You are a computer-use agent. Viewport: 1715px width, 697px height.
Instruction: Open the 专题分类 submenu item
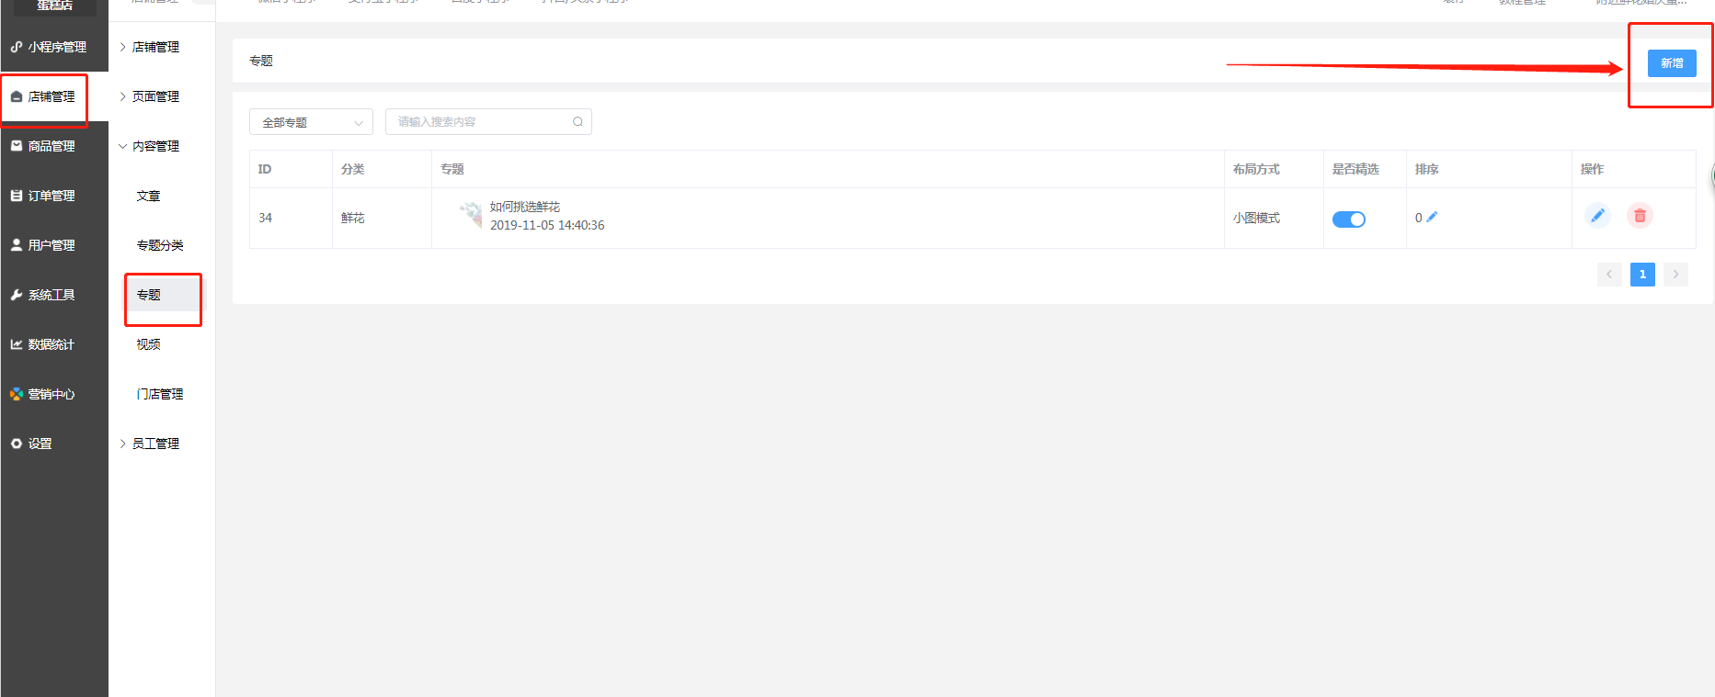pos(160,245)
